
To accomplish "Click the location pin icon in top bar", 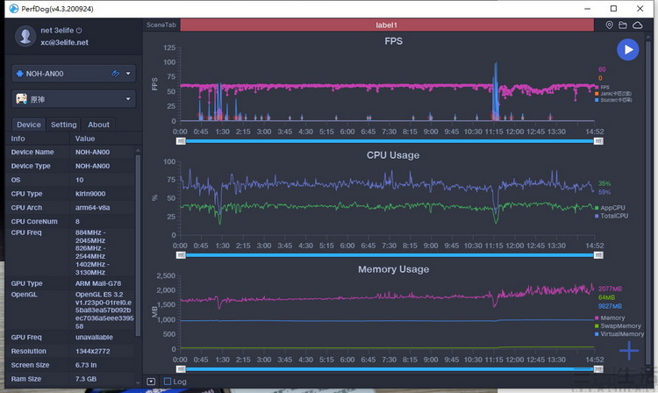I will [610, 25].
